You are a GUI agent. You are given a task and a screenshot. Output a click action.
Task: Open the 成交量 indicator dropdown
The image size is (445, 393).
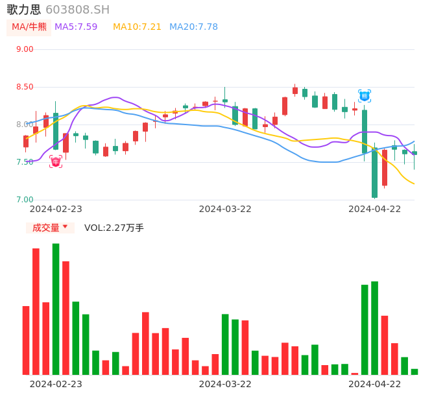point(50,228)
